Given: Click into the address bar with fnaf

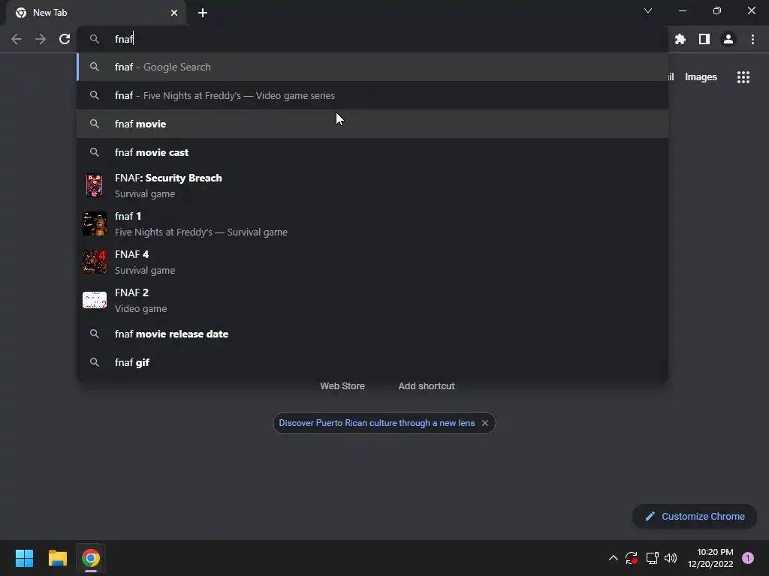Looking at the screenshot, I should [x=372, y=39].
